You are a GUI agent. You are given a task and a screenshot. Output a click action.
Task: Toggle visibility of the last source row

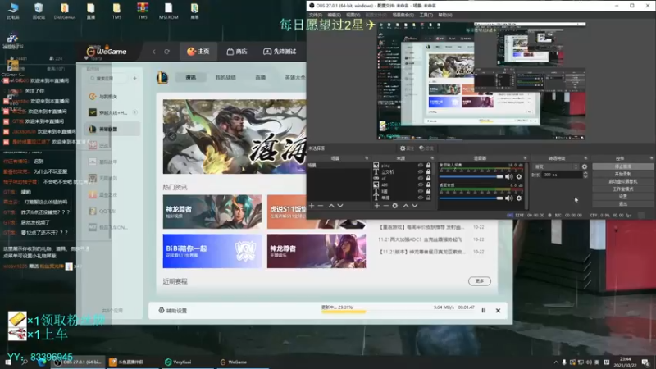[x=421, y=198]
